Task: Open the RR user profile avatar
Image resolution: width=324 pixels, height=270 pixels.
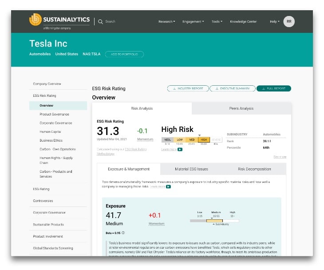Action: point(289,21)
